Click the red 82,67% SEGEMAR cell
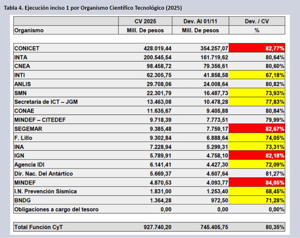The height and width of the screenshot is (238, 300). coord(257,129)
